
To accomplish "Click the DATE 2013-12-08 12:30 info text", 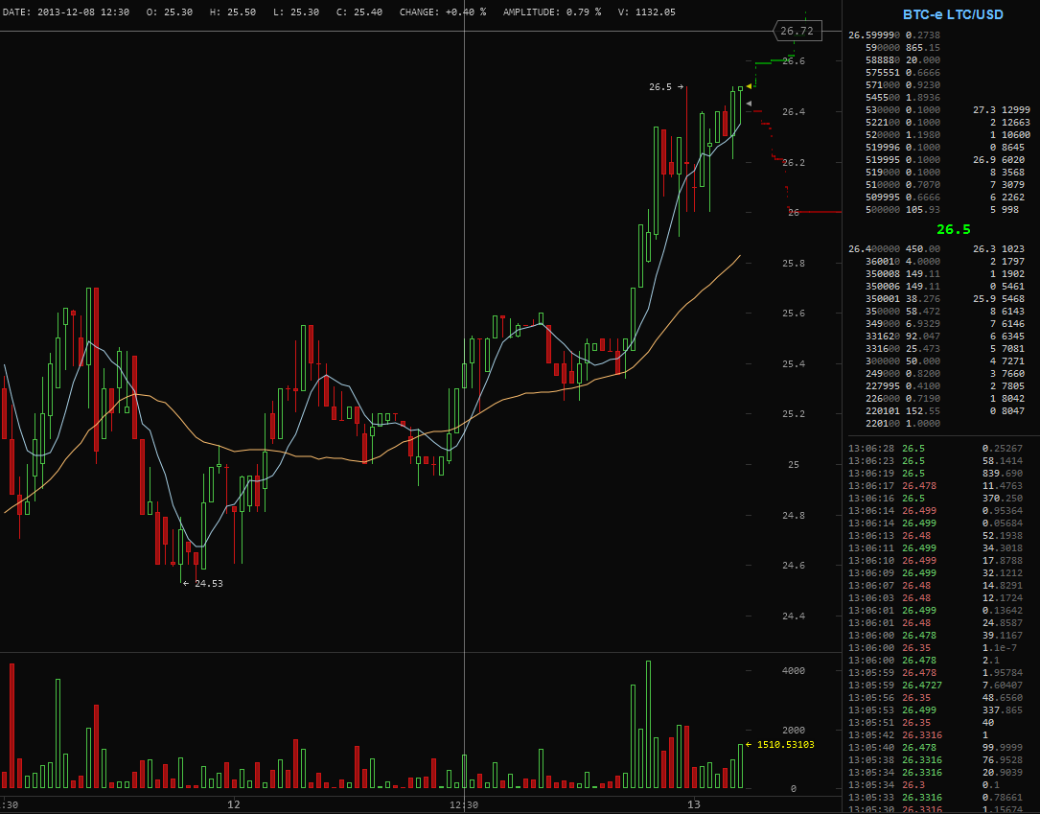I will [x=66, y=12].
